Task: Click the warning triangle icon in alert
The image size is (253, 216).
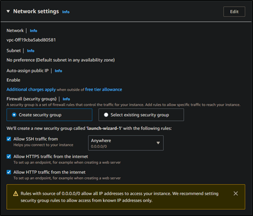Action: click(16, 194)
